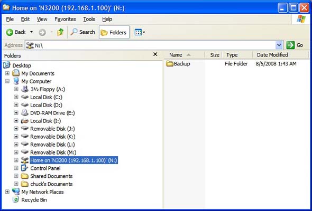
Task: Toggle the Folders pane button
Action: [114, 32]
